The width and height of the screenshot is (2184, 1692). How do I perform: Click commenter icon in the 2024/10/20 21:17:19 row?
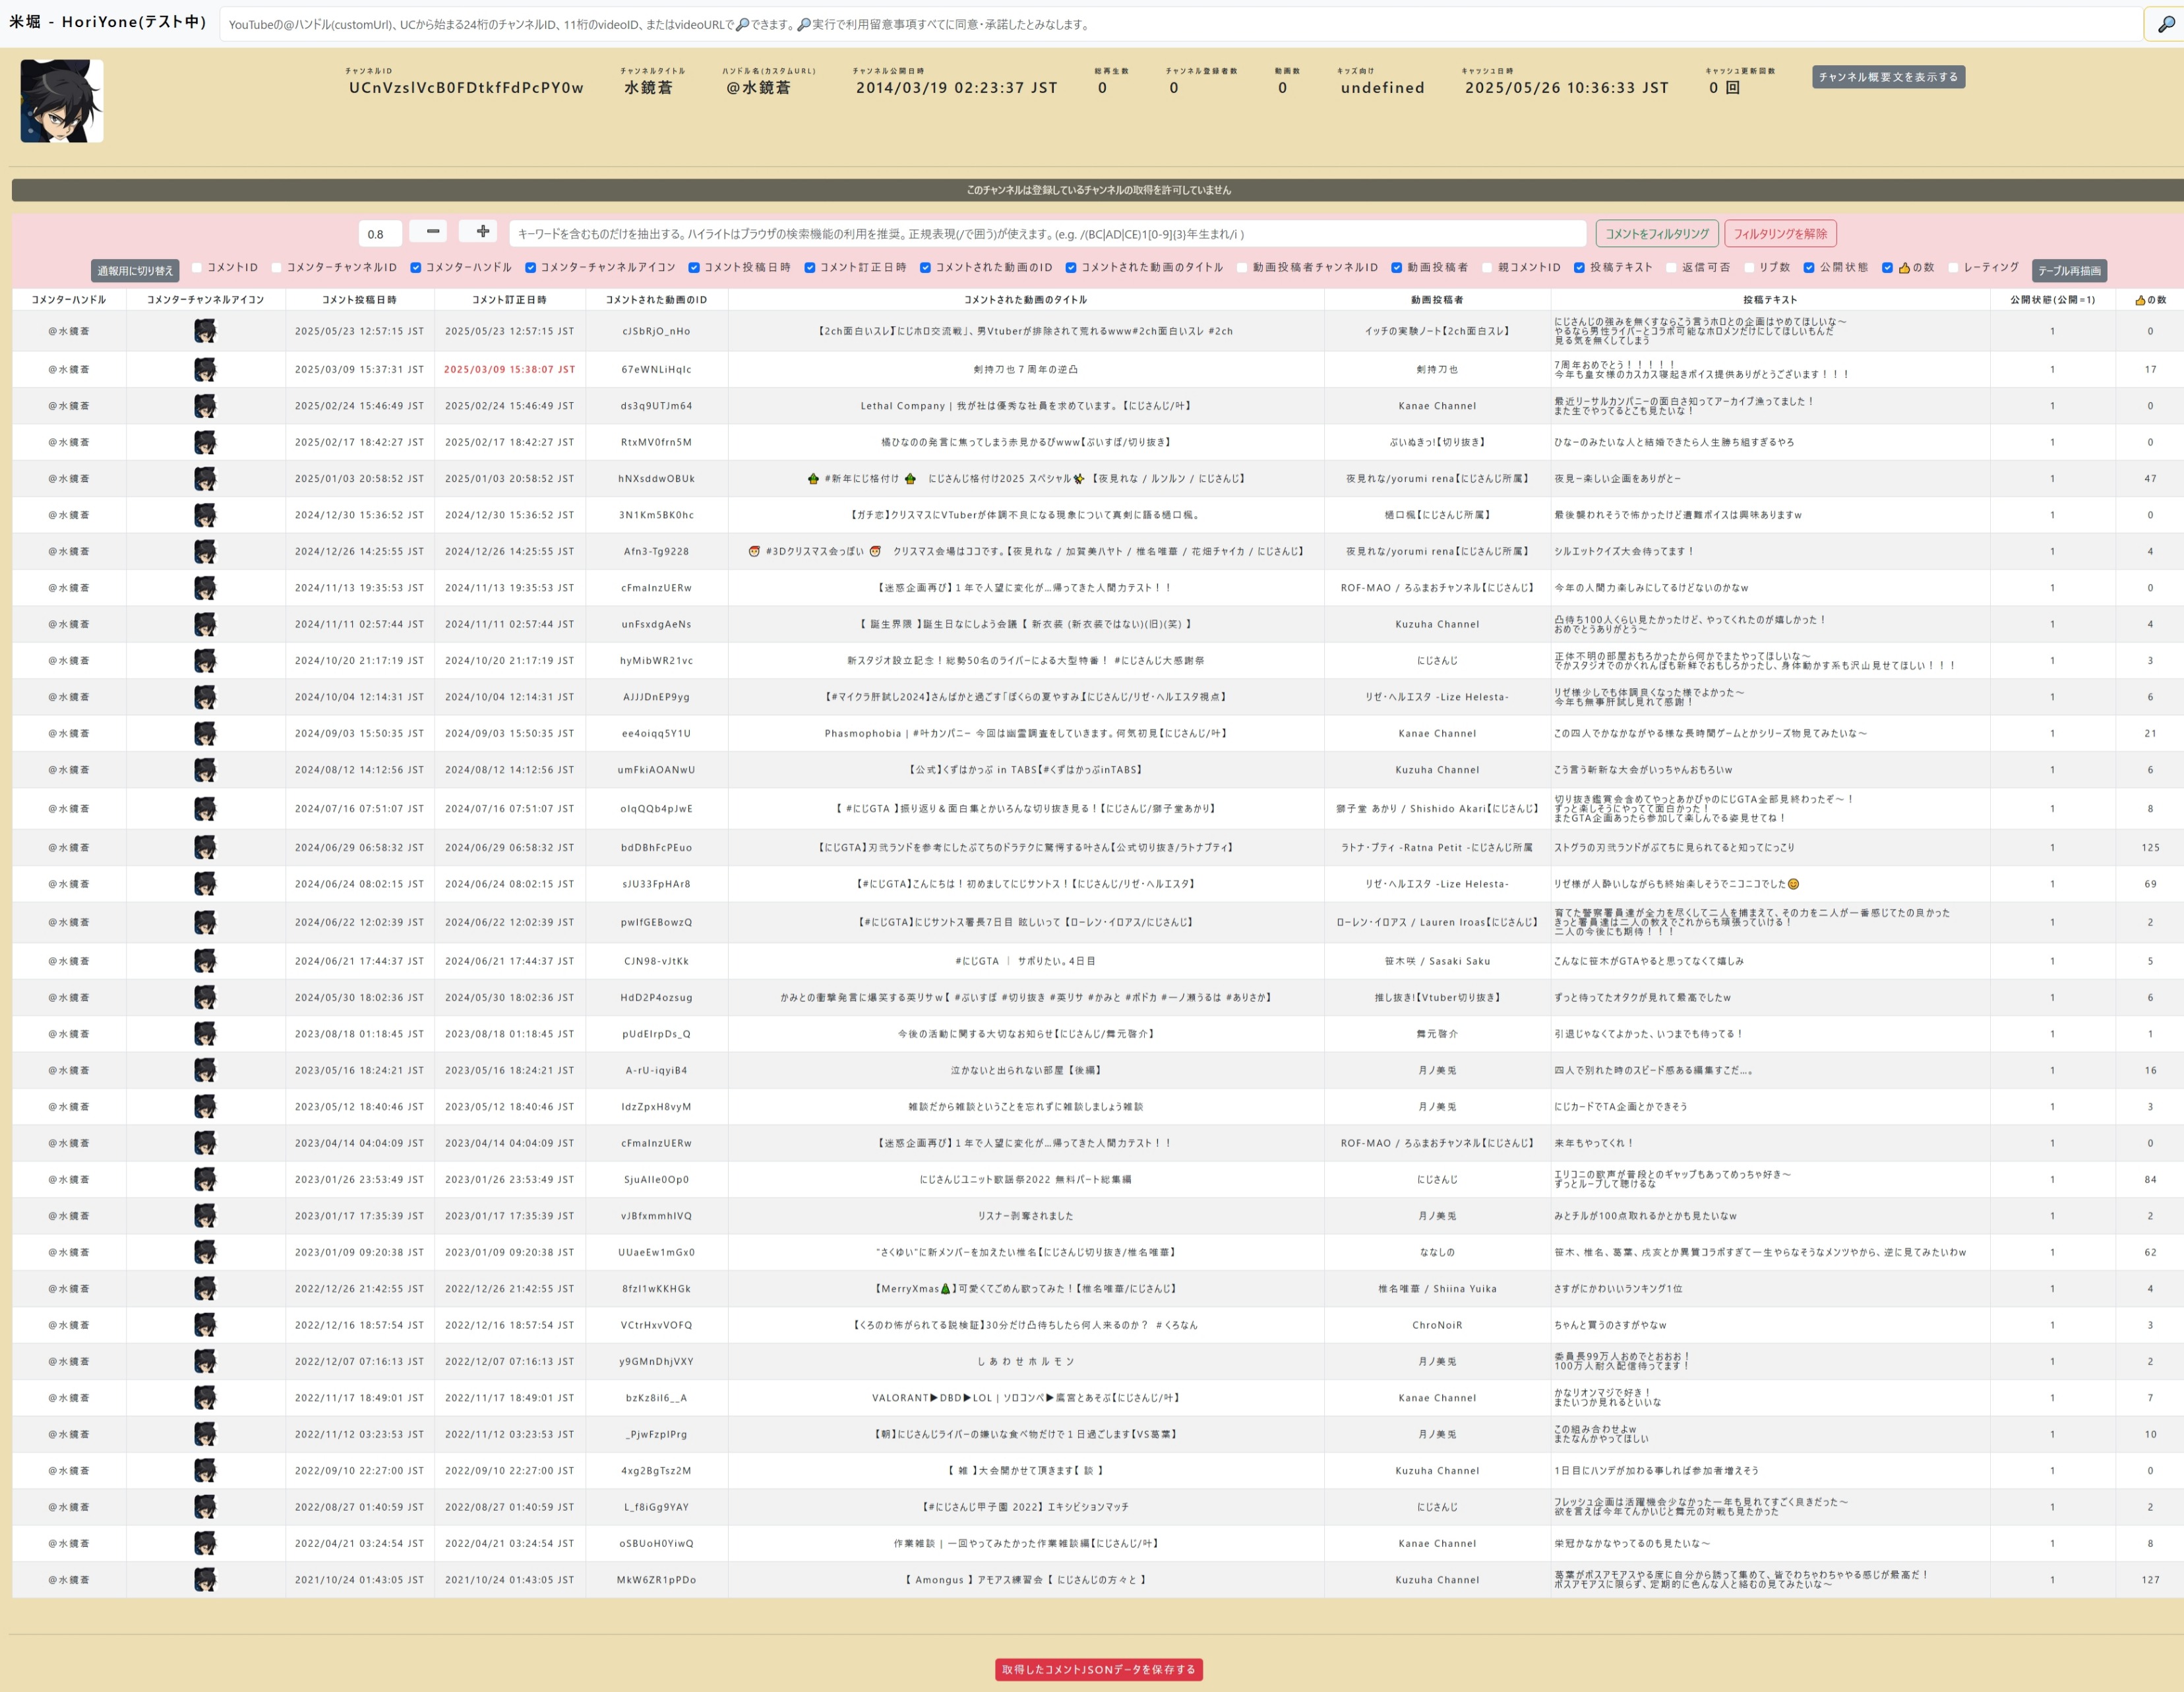[205, 660]
